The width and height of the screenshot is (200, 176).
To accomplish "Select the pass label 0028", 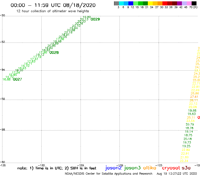I will (54, 53).
